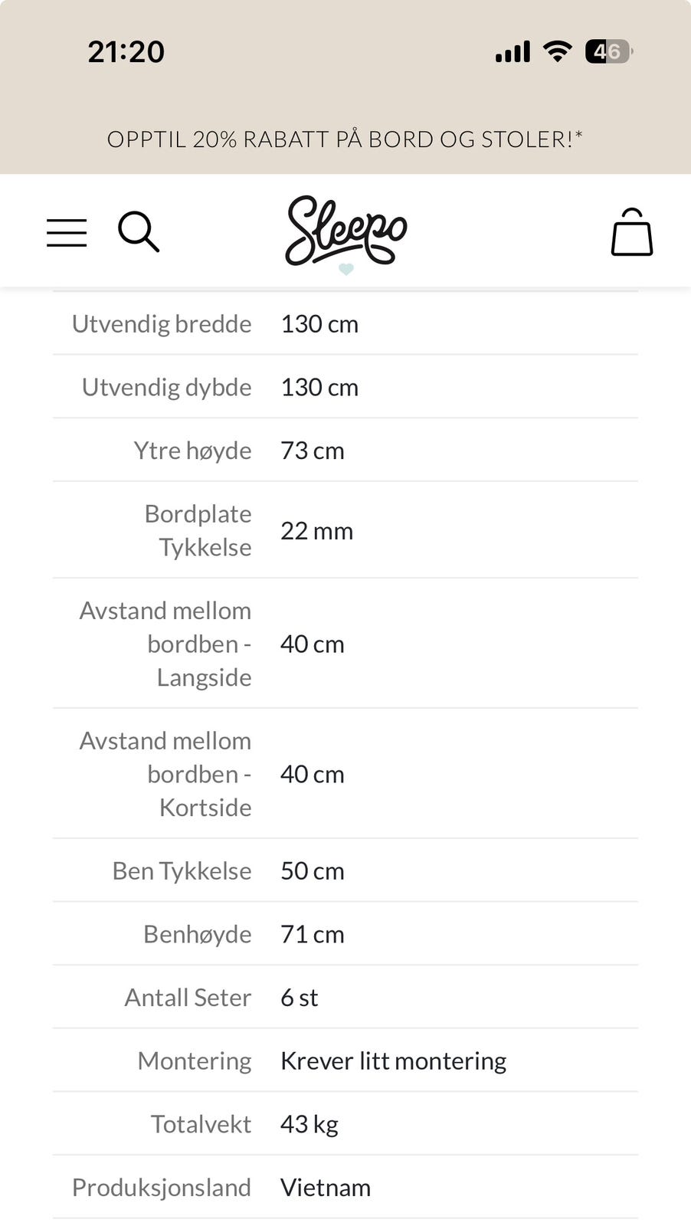Viewport: 691px width, 1226px height.
Task: Select the Langside 40 cm value
Action: click(312, 644)
